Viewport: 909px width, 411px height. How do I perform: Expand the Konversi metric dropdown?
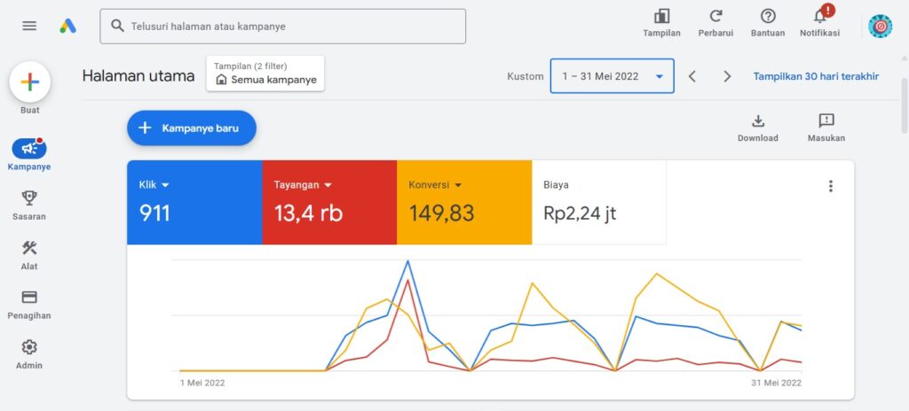click(457, 185)
